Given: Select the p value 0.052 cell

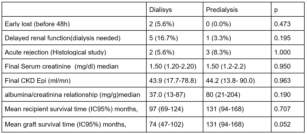Looking at the screenshot, I should click(282, 124).
